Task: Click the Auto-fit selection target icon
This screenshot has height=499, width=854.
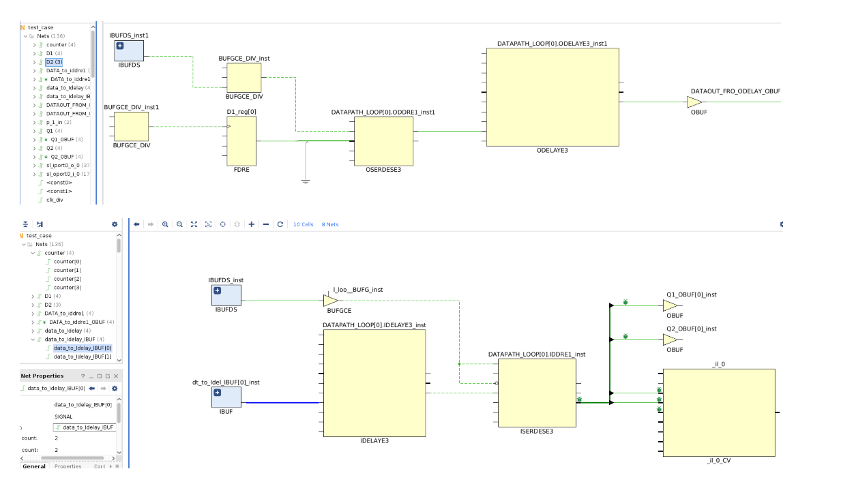Action: pyautogui.click(x=222, y=224)
